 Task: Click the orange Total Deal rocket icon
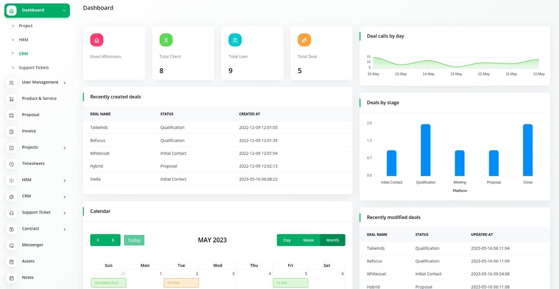coord(304,40)
